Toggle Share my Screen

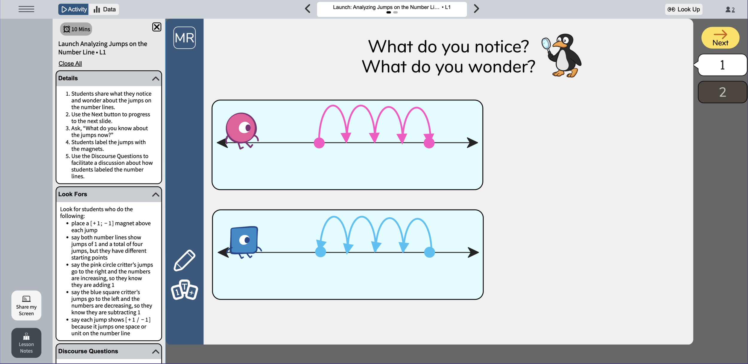click(26, 305)
